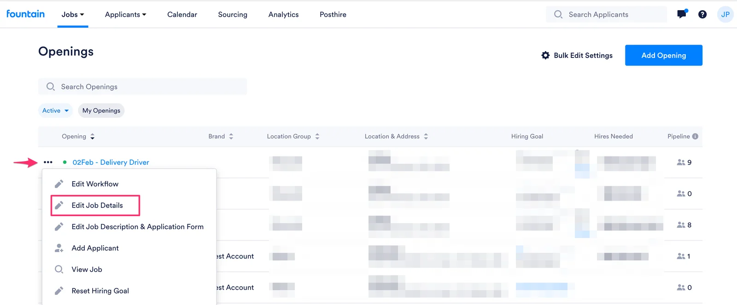Click the magnifier icon in Search Applicants
Screen dimensions: 737x305
tap(558, 14)
